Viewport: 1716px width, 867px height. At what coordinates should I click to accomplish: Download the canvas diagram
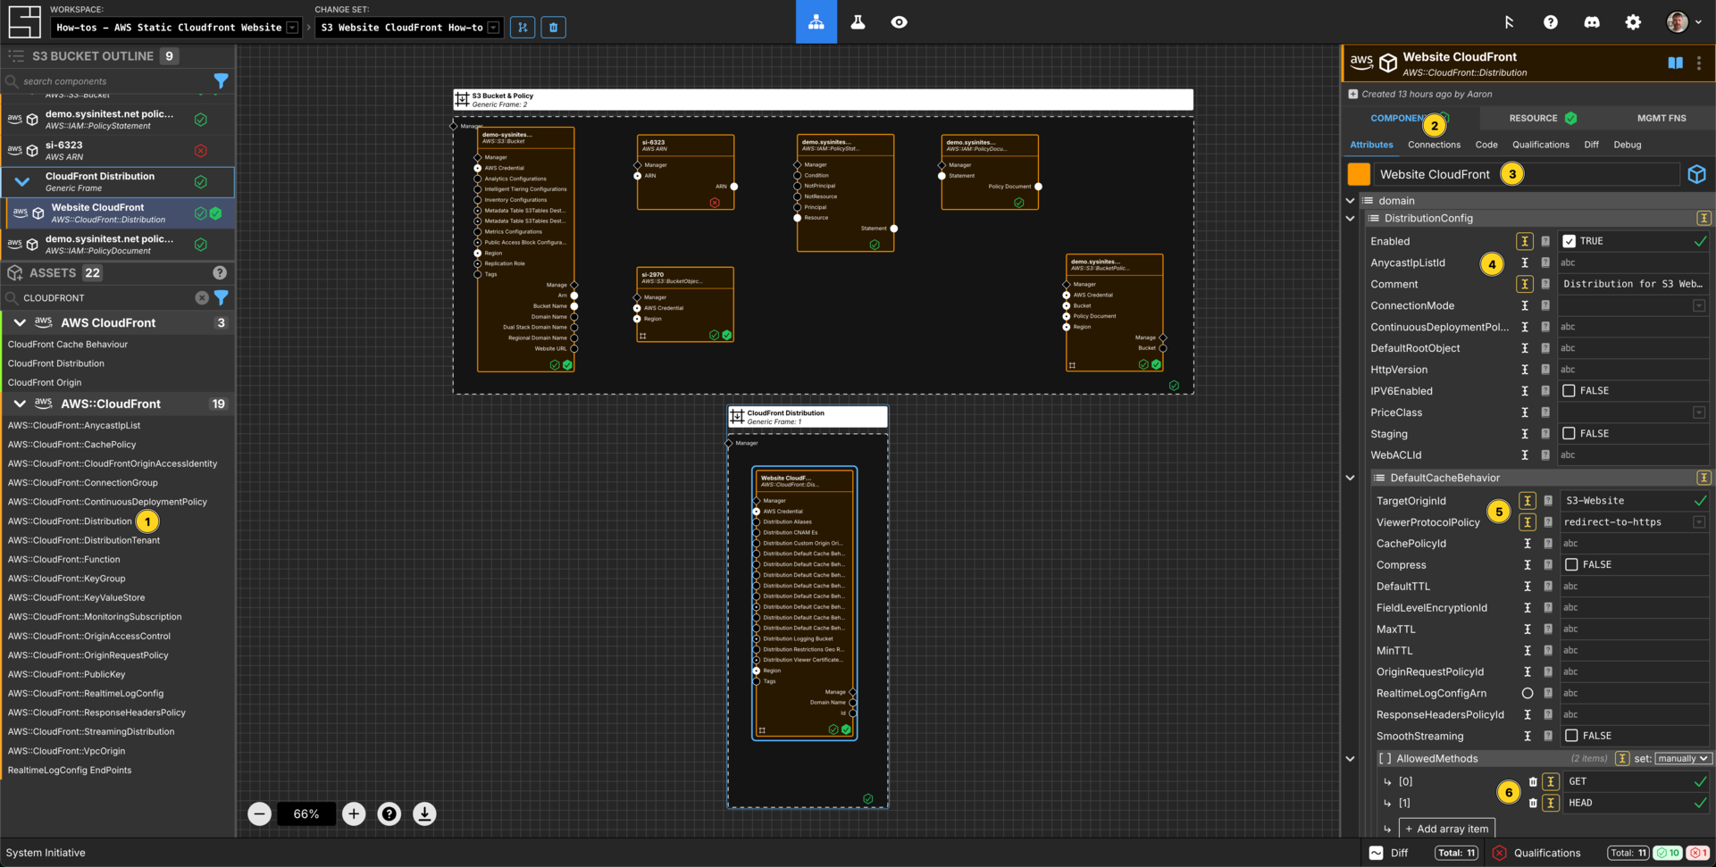(x=424, y=813)
